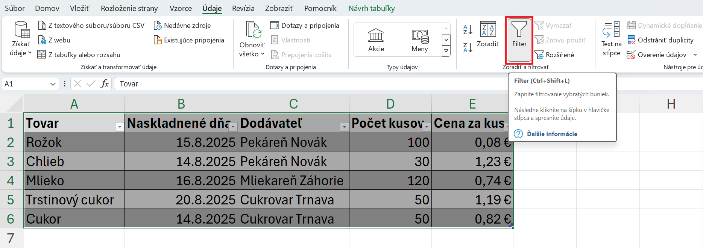This screenshot has width=703, height=248.
Task: Sort ascending A to Z
Action: tap(468, 30)
